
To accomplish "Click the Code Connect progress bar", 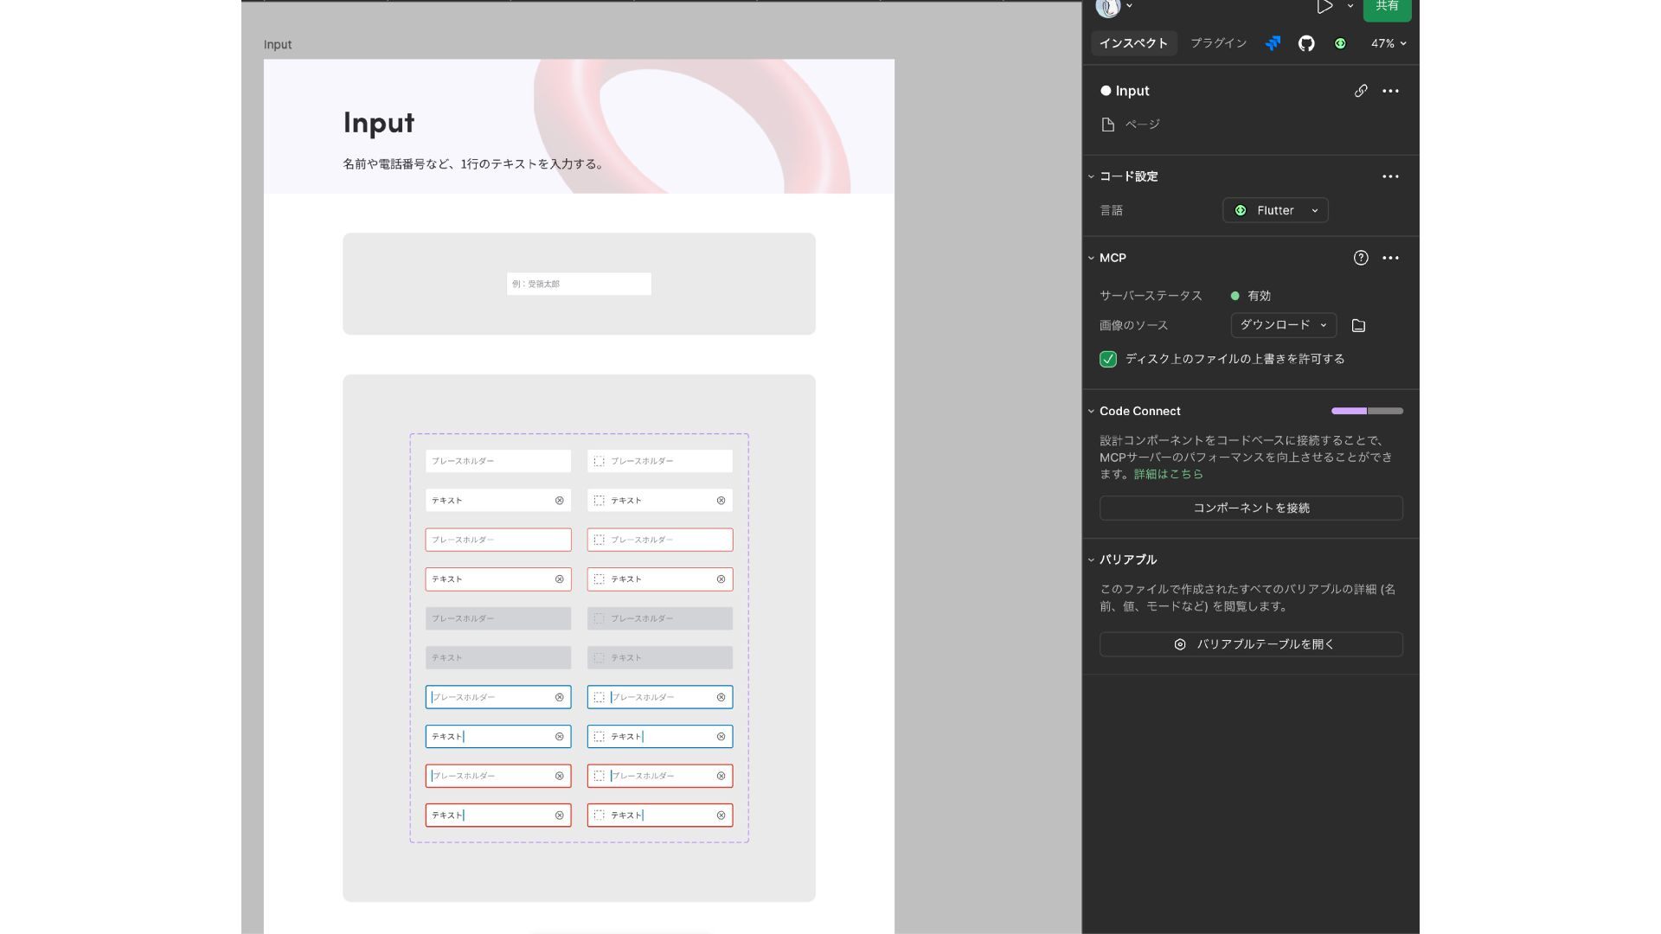I will pos(1367,411).
